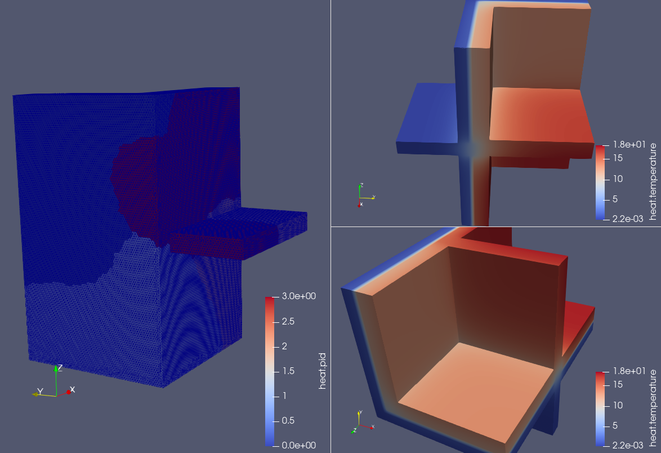Select the heat.pid color legend bar
The image size is (661, 453).
coord(269,371)
